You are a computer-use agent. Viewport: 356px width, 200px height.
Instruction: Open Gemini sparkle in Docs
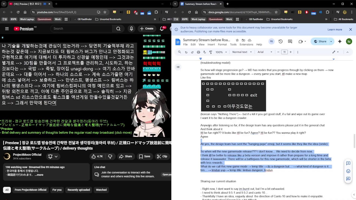tap(340, 41)
